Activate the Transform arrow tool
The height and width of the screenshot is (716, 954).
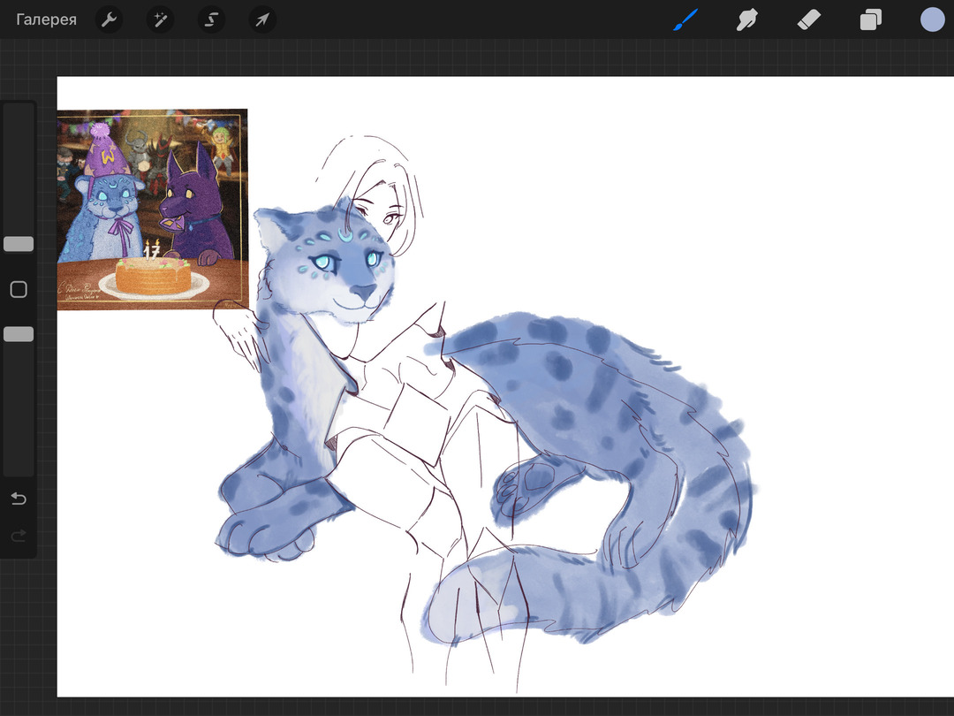(262, 19)
